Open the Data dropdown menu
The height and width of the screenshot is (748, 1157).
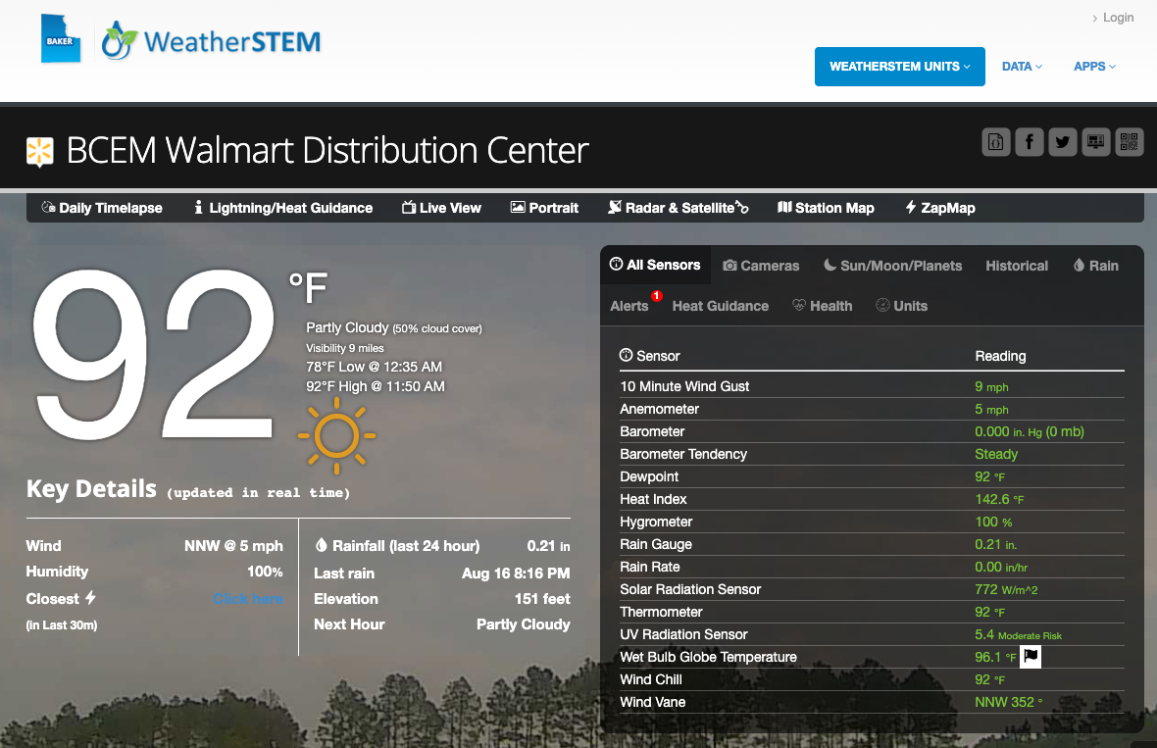1022,67
